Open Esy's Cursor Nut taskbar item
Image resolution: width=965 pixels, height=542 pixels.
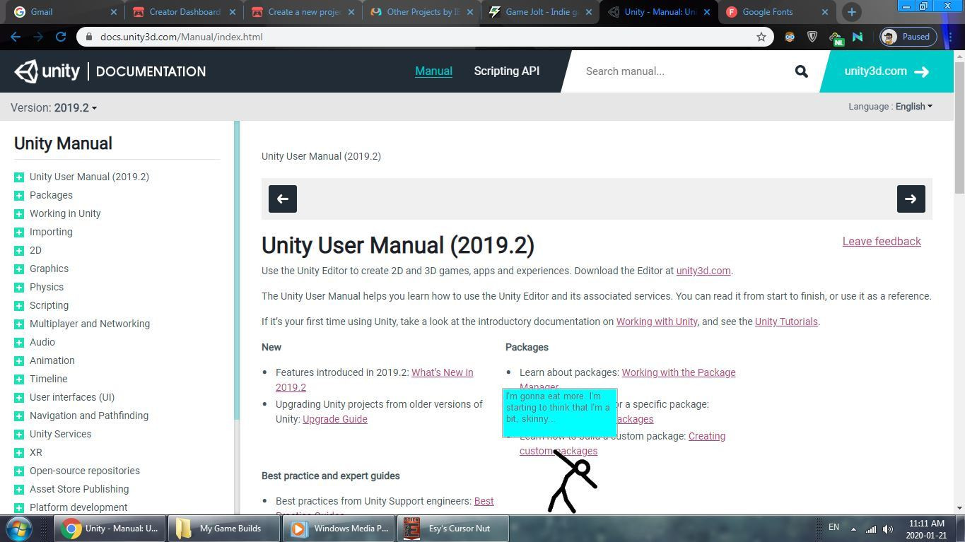pos(453,528)
